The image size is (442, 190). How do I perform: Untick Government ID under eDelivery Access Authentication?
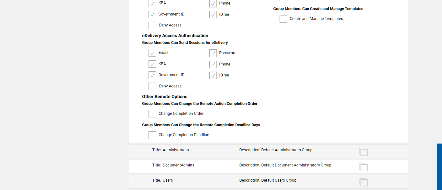click(x=152, y=75)
